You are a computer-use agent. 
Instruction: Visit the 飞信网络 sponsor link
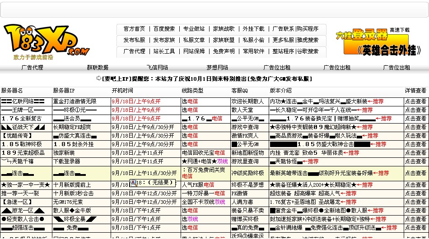pos(157,68)
